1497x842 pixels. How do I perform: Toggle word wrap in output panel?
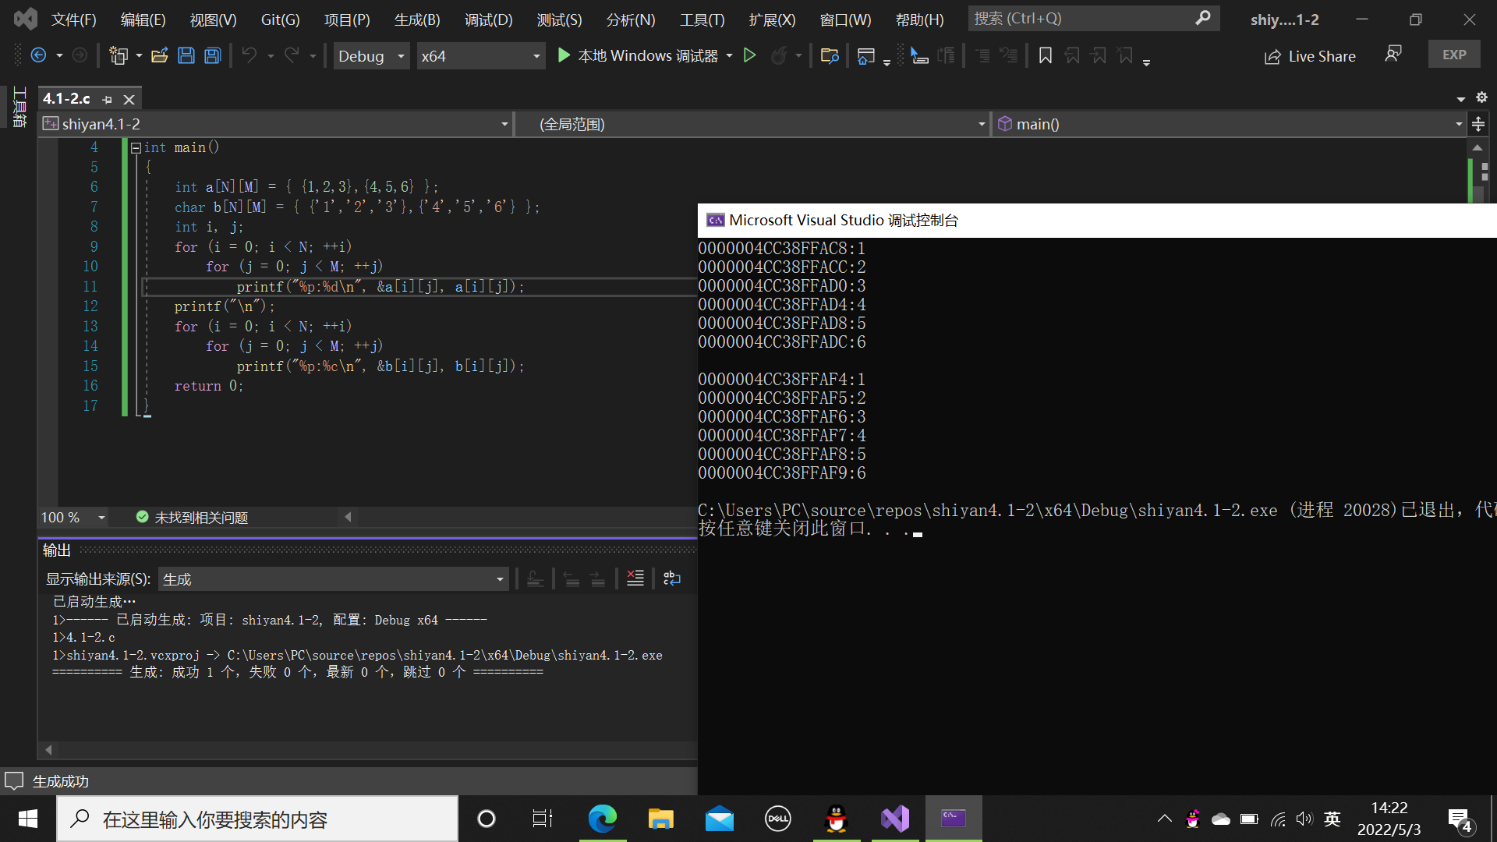coord(671,578)
